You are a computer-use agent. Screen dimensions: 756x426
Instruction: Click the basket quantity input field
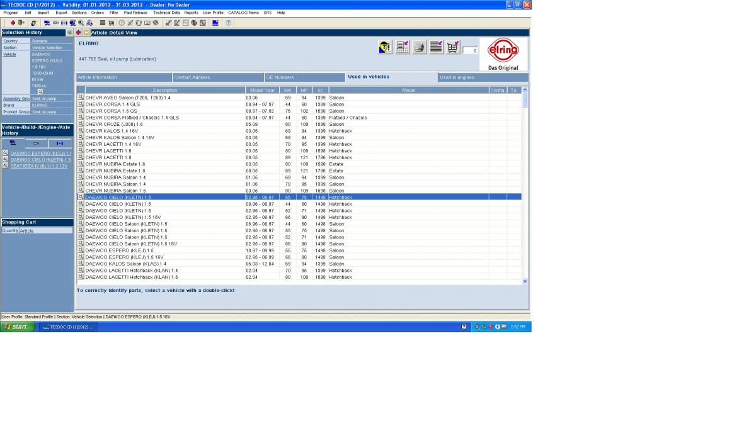tap(470, 50)
